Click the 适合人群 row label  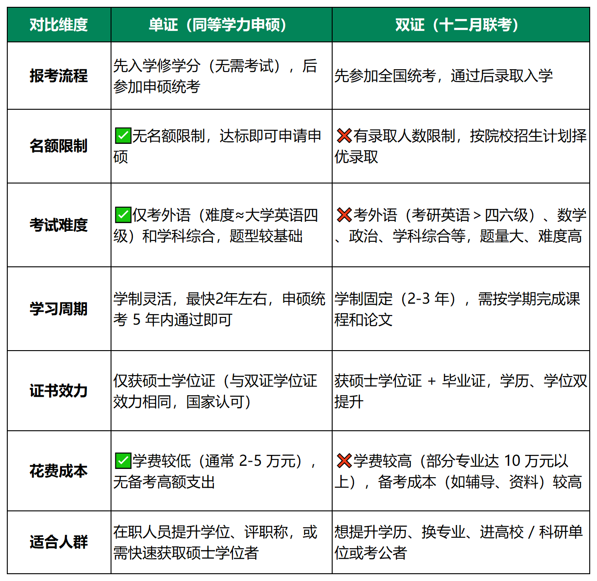pyautogui.click(x=59, y=542)
